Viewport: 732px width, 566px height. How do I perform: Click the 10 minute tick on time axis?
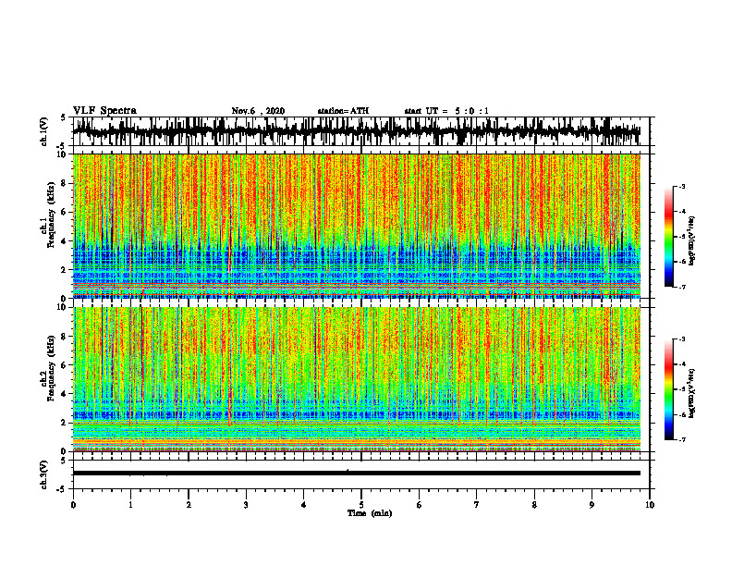click(650, 505)
